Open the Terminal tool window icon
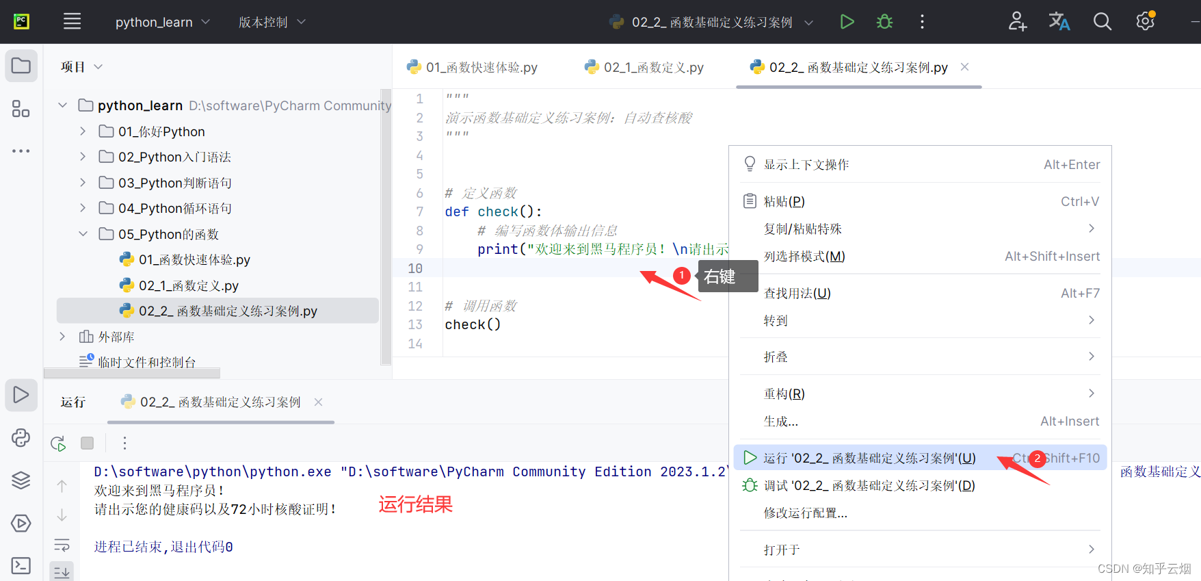Viewport: 1201px width, 581px height. (21, 566)
